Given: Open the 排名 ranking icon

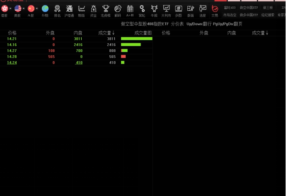Looking at the screenshot, I should coord(57,9).
